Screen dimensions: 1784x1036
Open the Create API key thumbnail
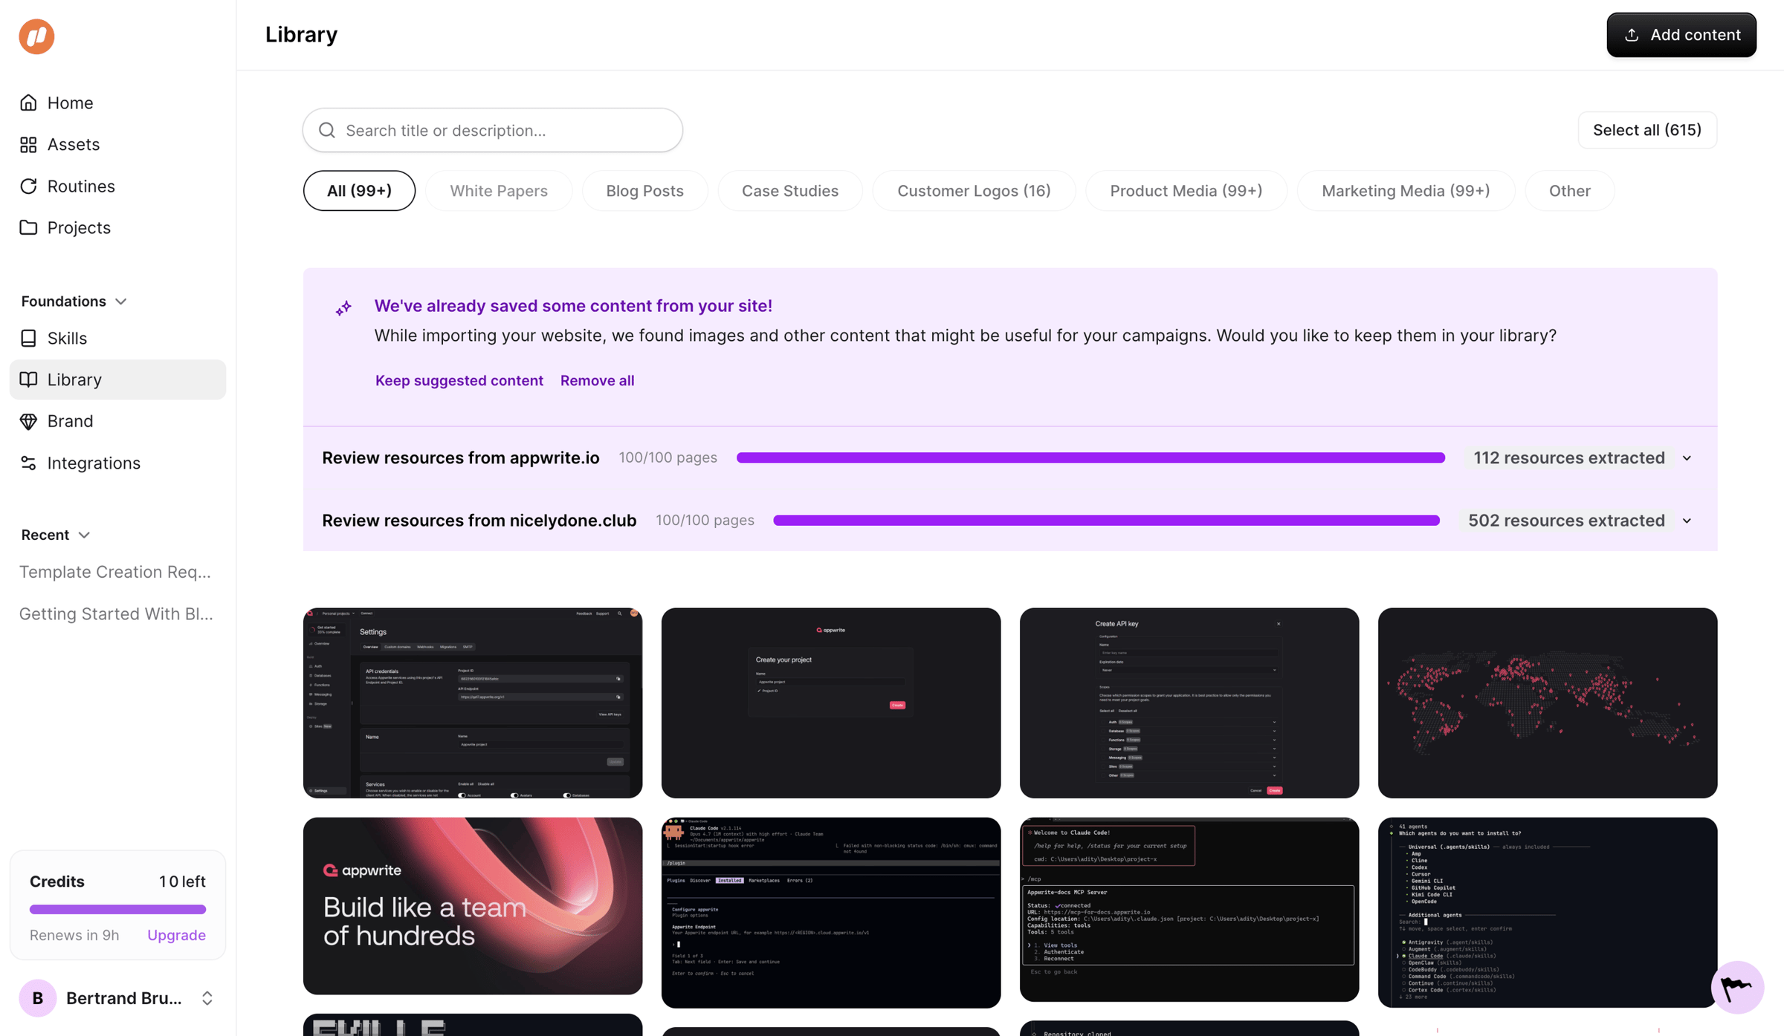pos(1189,703)
